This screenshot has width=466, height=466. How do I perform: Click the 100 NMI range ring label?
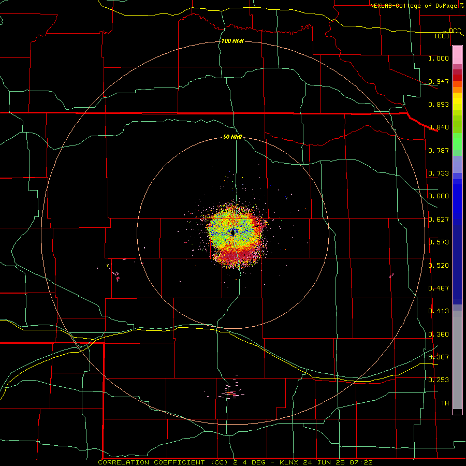click(x=232, y=41)
